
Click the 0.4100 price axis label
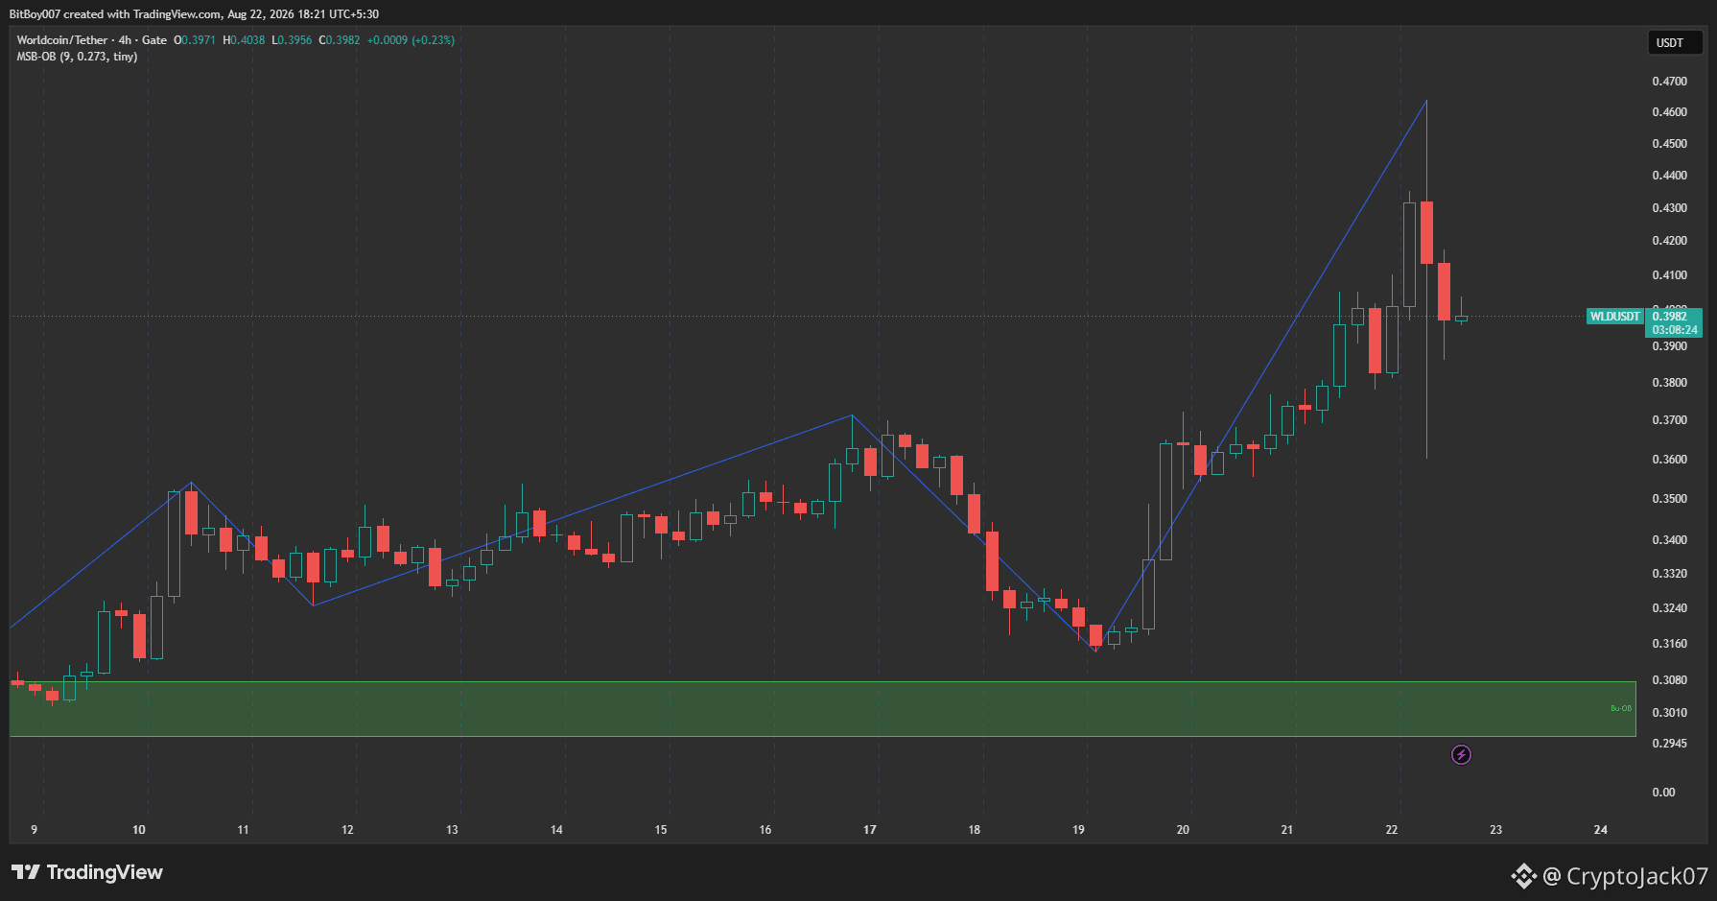point(1669,275)
